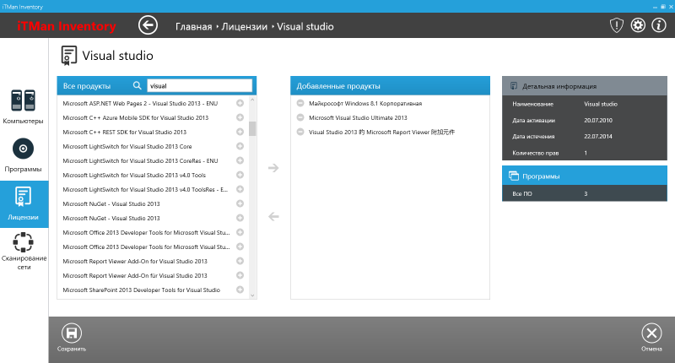
Task: Click the Все ПО row showing 3
Action: (585, 194)
